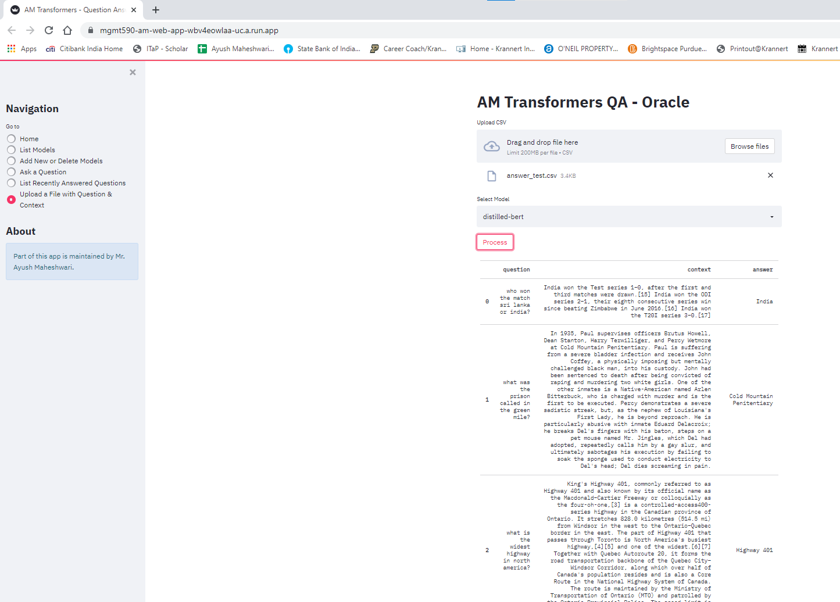Click the document icon beside answer_test.csv
840x602 pixels.
pyautogui.click(x=491, y=175)
